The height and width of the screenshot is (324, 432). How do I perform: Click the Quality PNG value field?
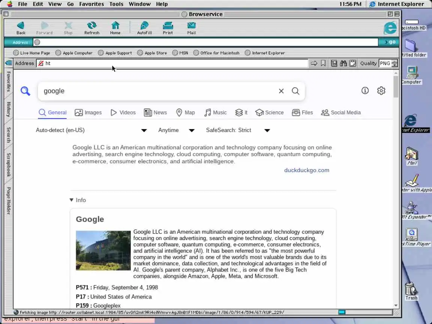(385, 63)
